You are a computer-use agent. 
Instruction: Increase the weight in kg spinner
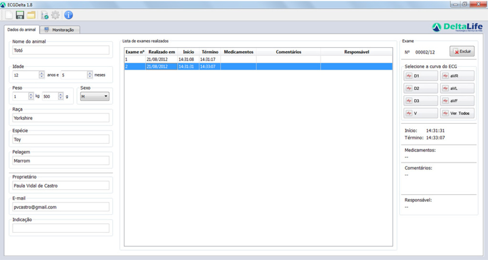pos(31,94)
